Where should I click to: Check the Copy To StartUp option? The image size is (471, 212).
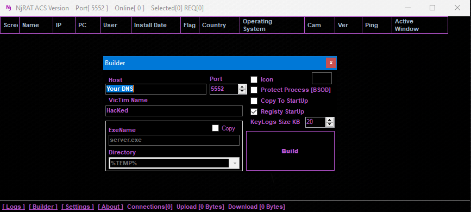[254, 101]
